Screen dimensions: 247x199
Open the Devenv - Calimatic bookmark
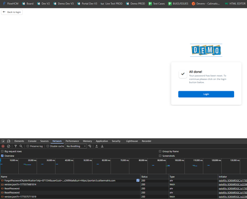206,3
